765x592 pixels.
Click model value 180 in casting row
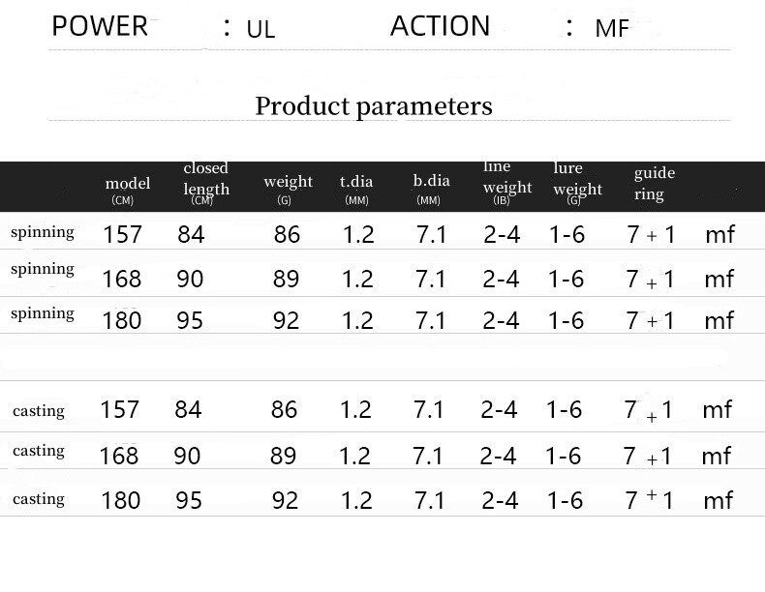pos(120,500)
